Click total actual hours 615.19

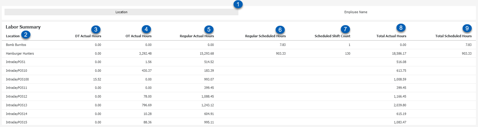[401, 114]
